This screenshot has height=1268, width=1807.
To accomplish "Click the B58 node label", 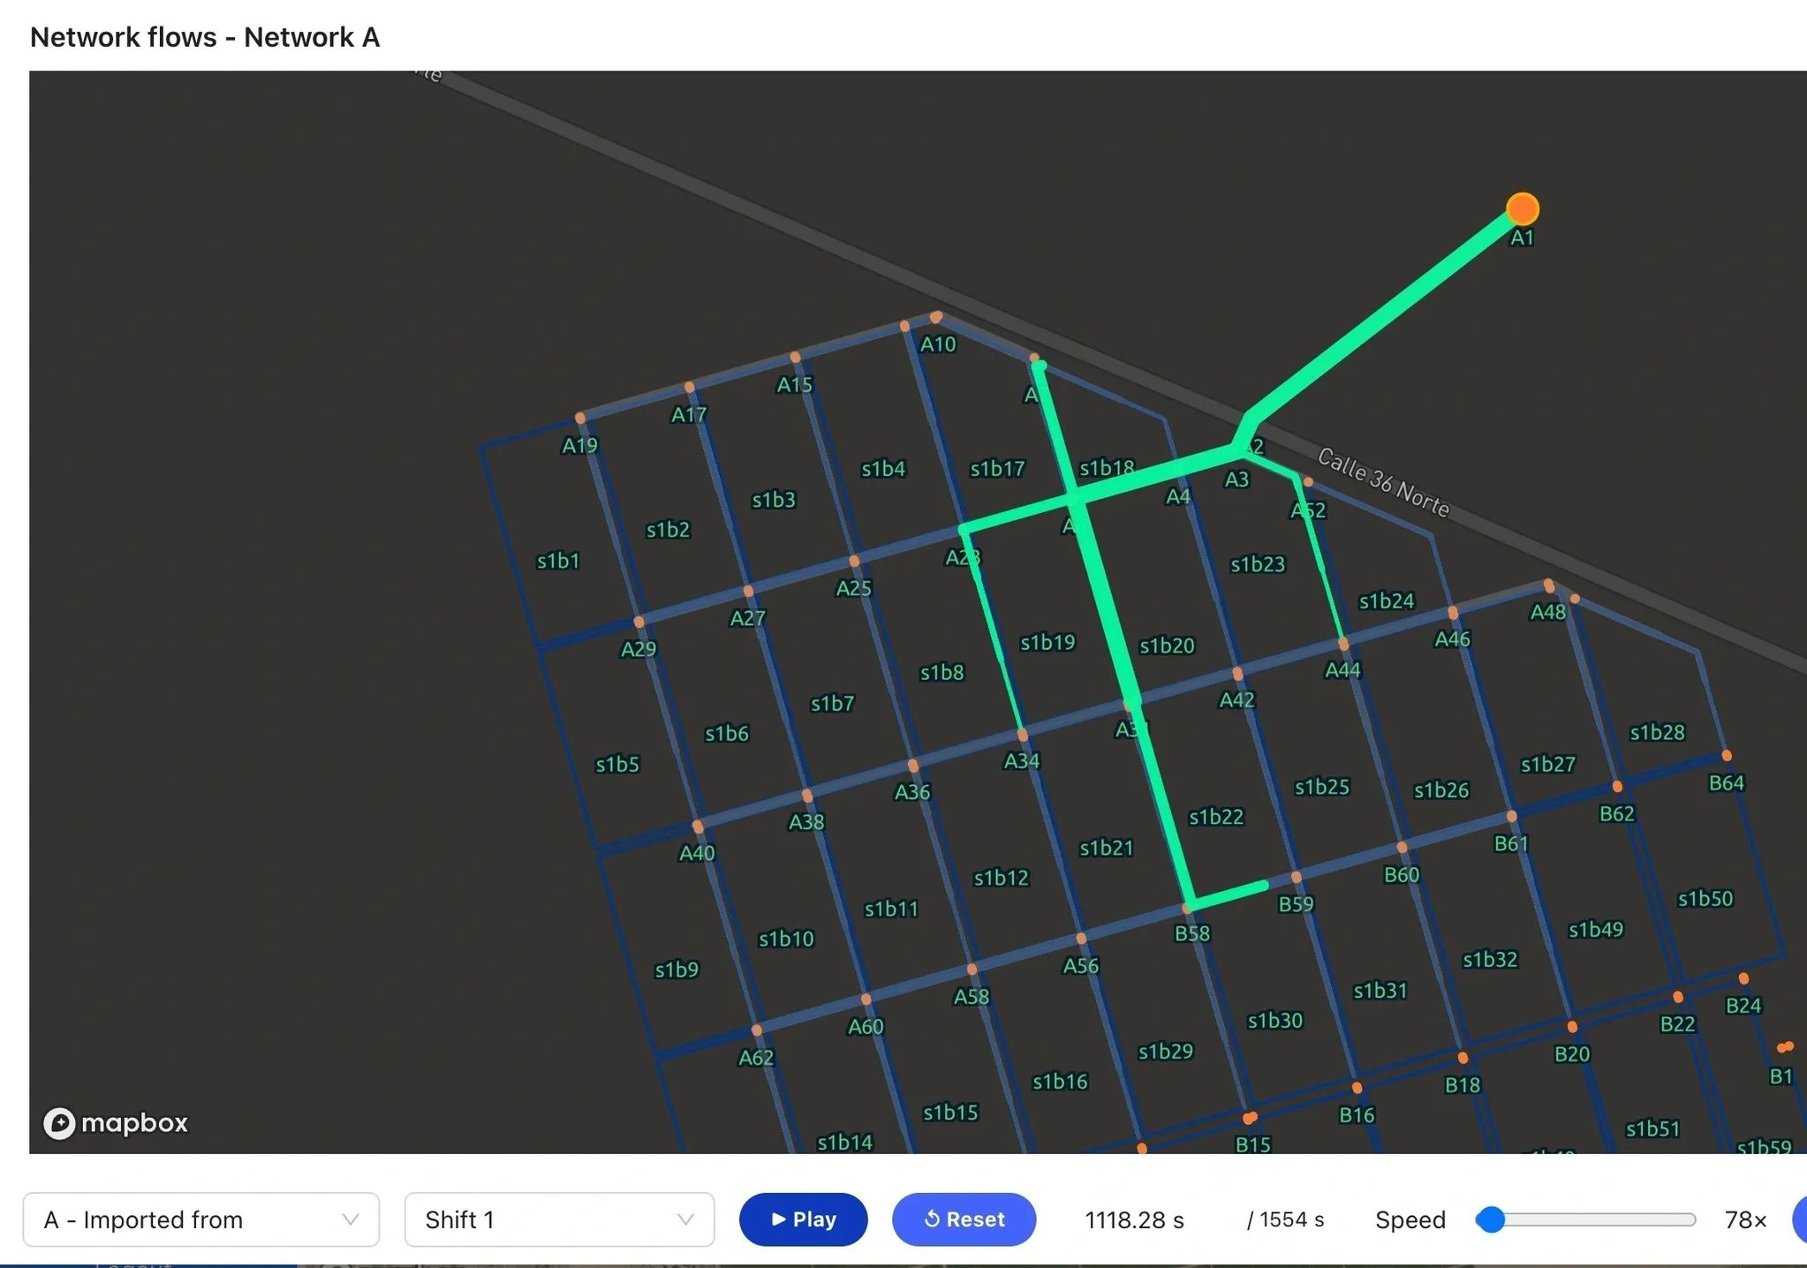I will [x=1192, y=933].
